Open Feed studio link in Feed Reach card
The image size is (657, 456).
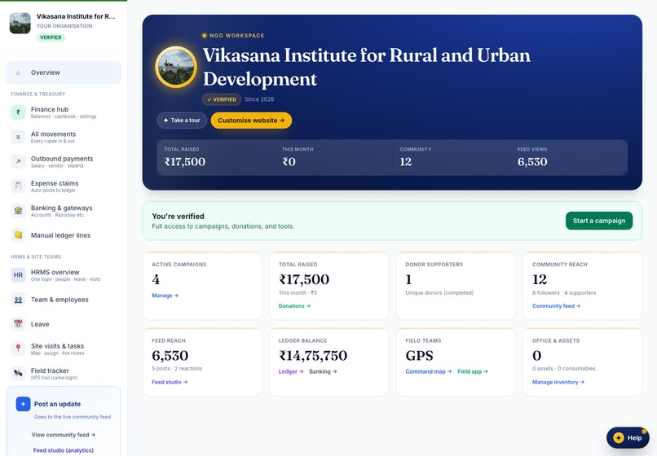coord(170,382)
